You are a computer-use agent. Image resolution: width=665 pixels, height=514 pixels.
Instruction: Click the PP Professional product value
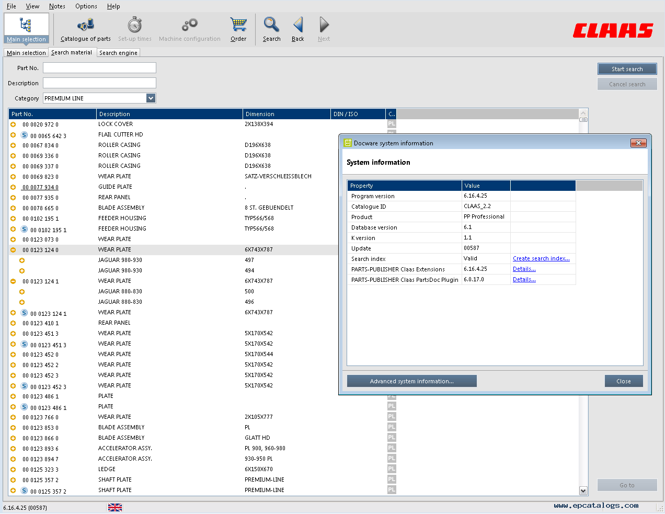[484, 216]
